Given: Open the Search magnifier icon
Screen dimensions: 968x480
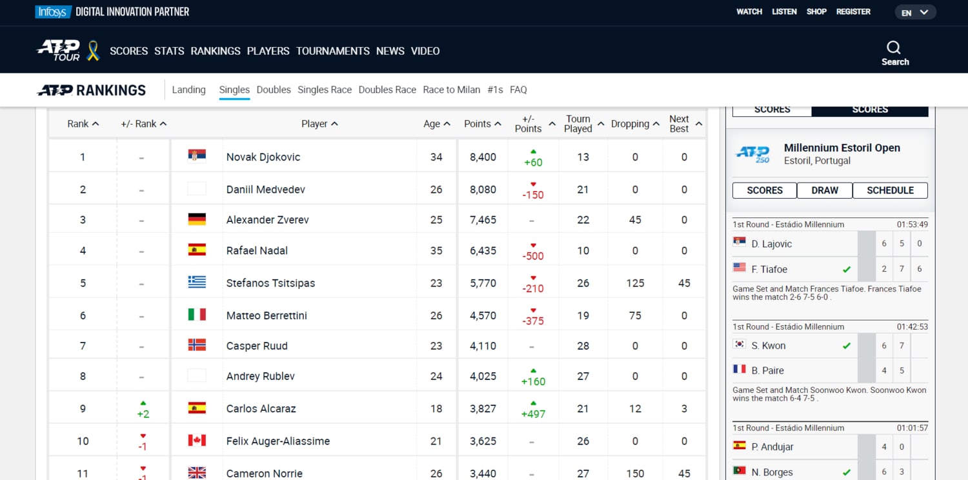Looking at the screenshot, I should tap(894, 48).
